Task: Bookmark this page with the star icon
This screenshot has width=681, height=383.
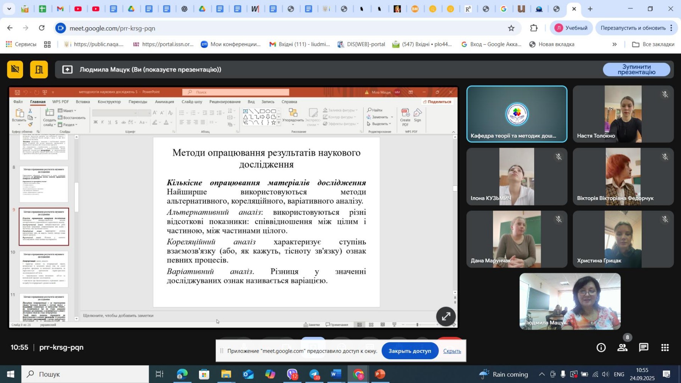Action: (x=511, y=28)
